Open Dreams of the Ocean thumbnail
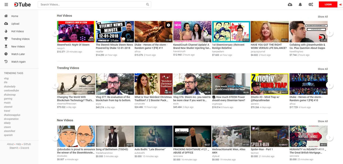The image size is (343, 164). pyautogui.click(x=76, y=84)
